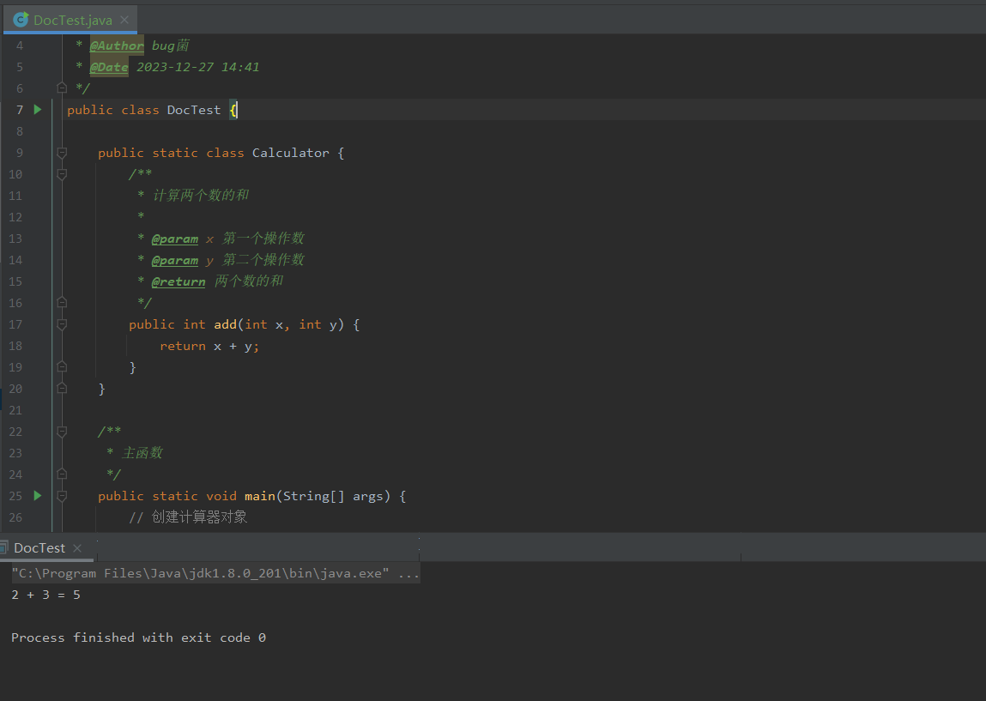Screen dimensions: 986x701
Task: Click fold end marker at line 16
Action: (62, 302)
